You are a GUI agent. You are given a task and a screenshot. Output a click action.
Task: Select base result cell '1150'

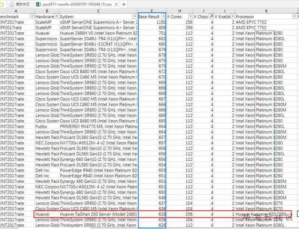152,22
